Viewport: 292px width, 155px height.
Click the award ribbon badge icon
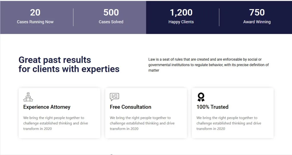click(x=201, y=97)
